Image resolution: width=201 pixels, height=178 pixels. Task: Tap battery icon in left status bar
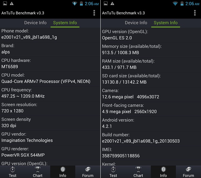click(x=81, y=4)
